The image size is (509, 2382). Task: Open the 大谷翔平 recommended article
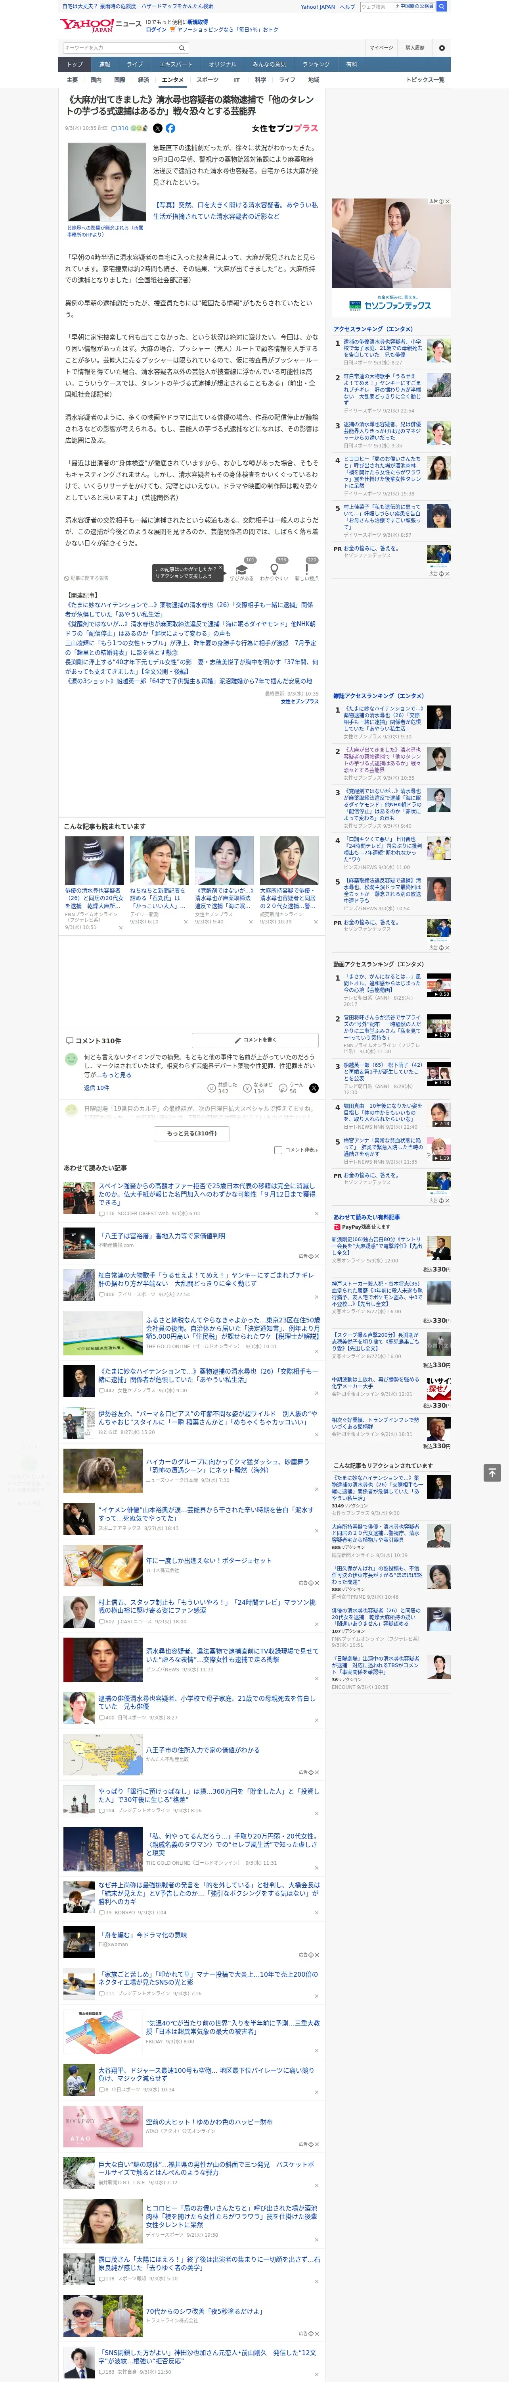tap(207, 2073)
